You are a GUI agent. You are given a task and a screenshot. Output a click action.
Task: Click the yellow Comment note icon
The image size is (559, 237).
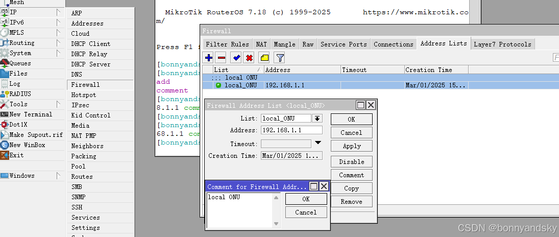pos(264,58)
